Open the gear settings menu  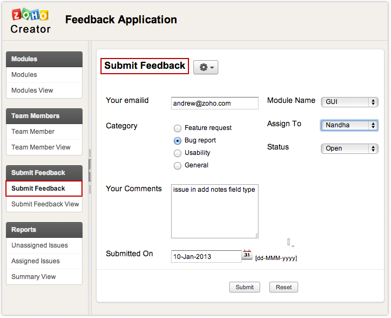pyautogui.click(x=205, y=67)
